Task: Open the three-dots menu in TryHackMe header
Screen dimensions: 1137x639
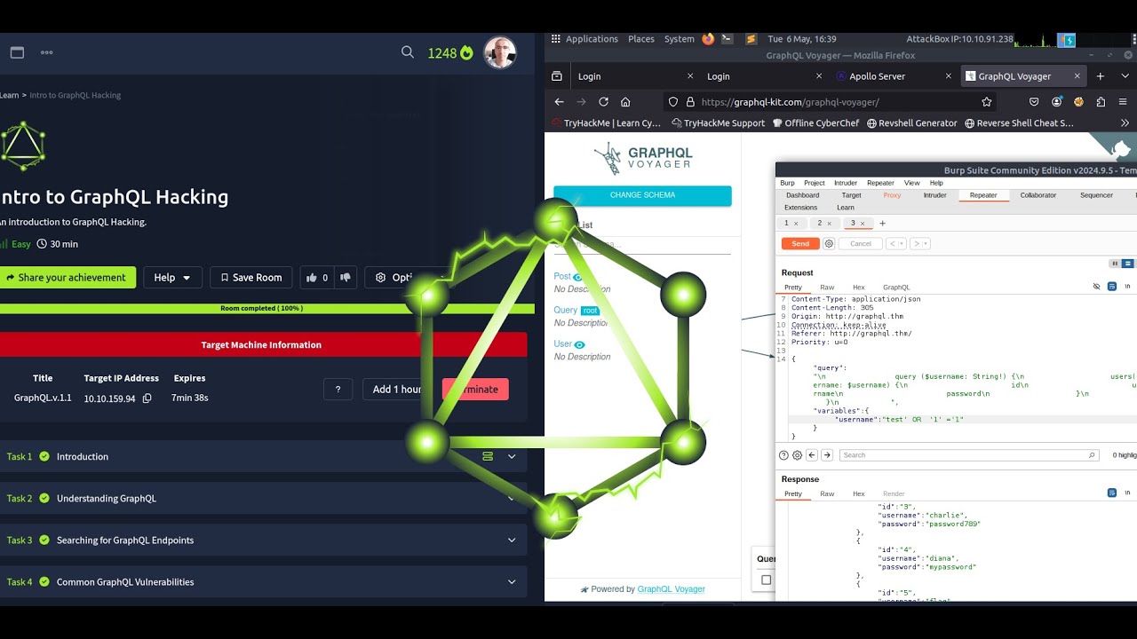Action: point(47,52)
